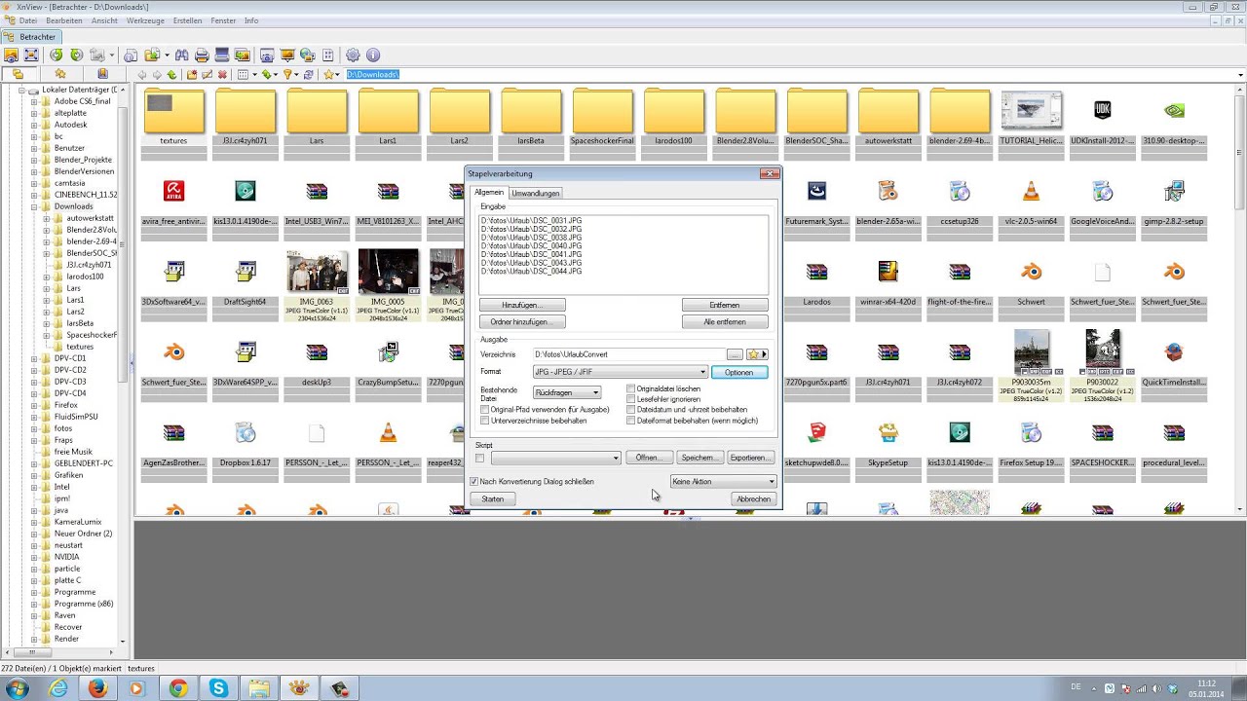
Task: Open the 'Keine Aktion' dropdown
Action: pos(724,482)
